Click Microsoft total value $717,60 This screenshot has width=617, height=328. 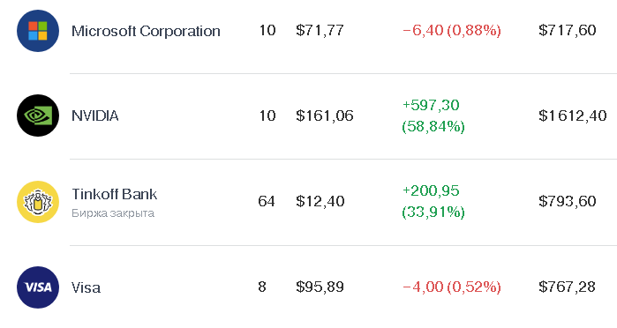tap(568, 30)
